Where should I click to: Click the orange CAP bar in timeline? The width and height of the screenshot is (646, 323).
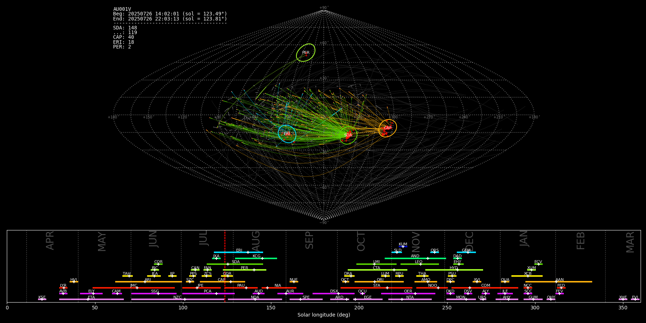[x=223, y=282]
